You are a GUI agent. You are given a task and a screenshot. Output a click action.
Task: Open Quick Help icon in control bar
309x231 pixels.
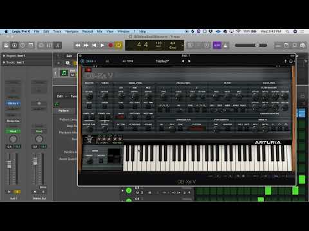[x=23, y=45]
